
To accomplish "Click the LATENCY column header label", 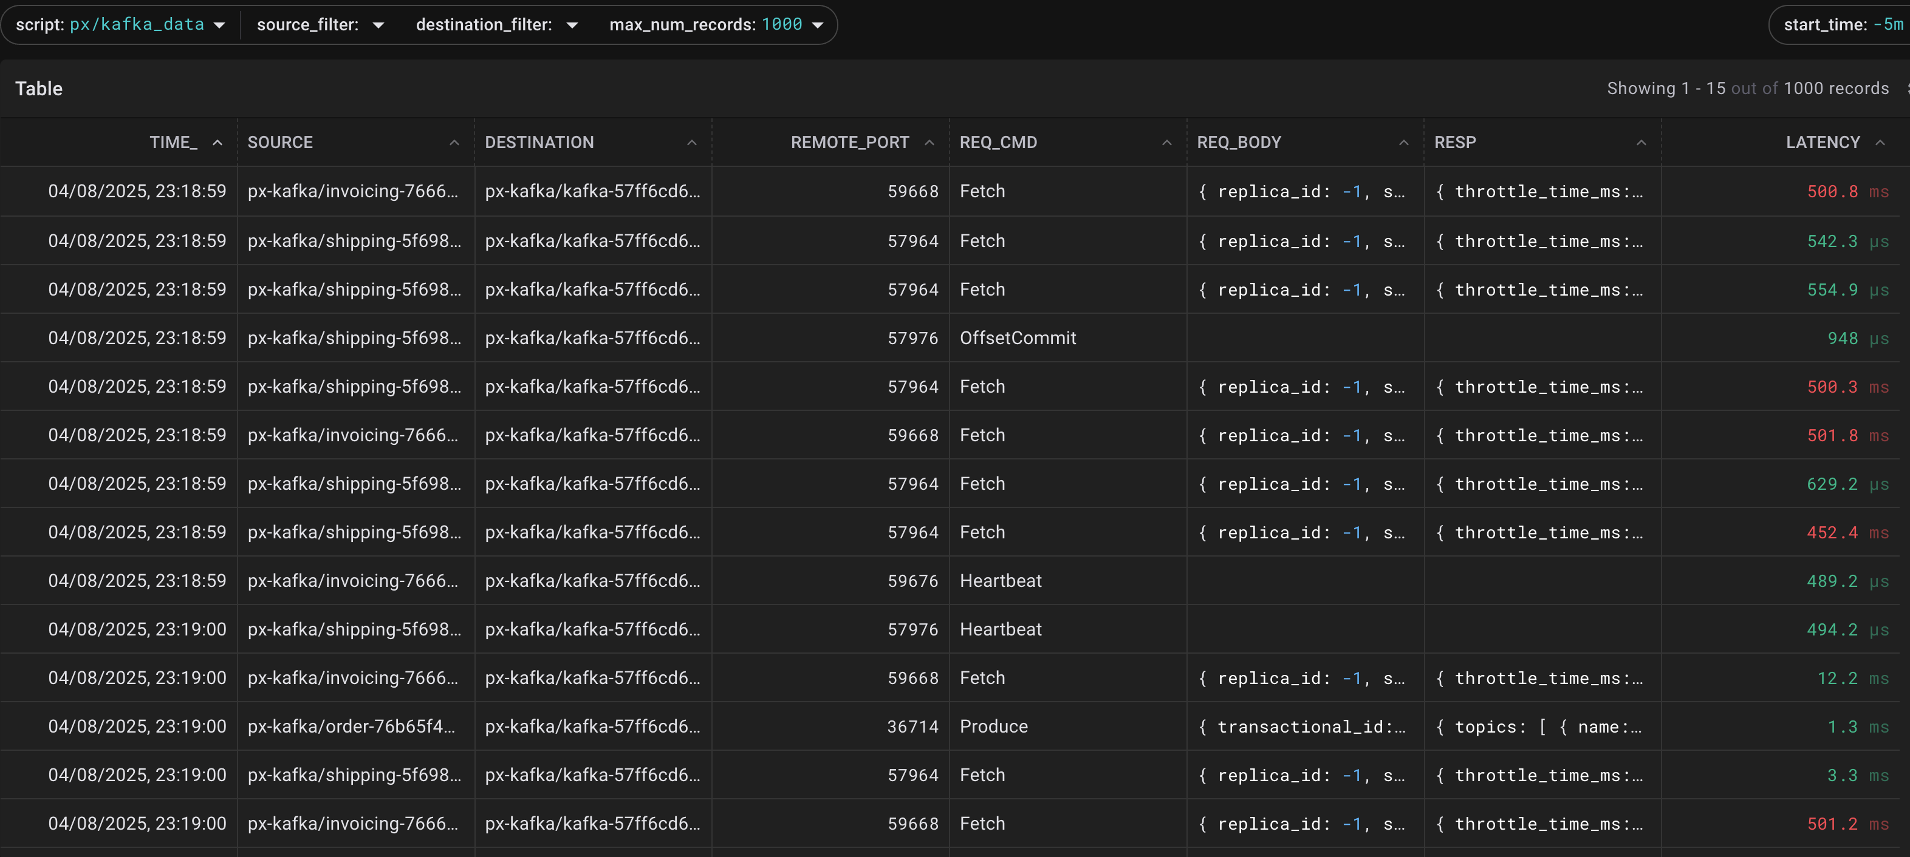I will [1823, 142].
